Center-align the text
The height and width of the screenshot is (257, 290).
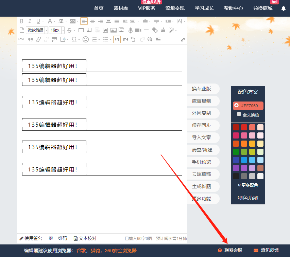[92, 21]
